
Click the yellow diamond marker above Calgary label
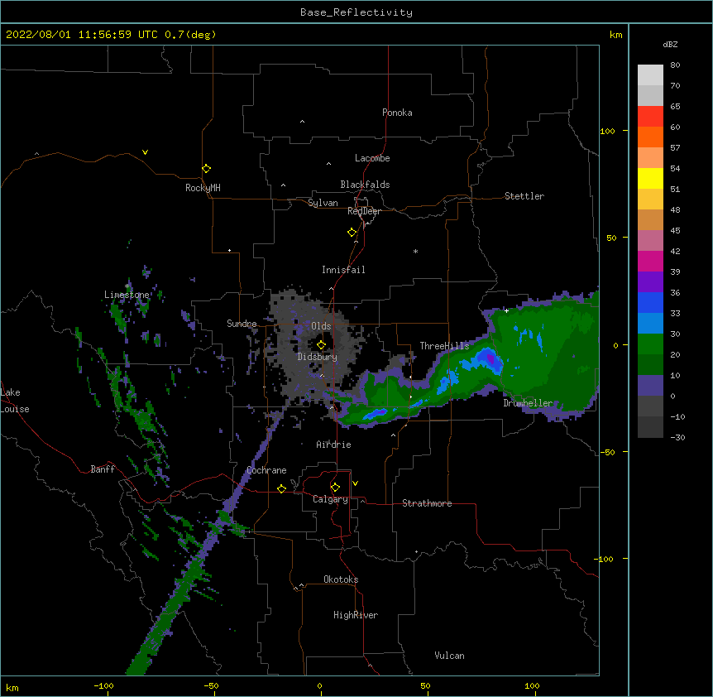335,488
